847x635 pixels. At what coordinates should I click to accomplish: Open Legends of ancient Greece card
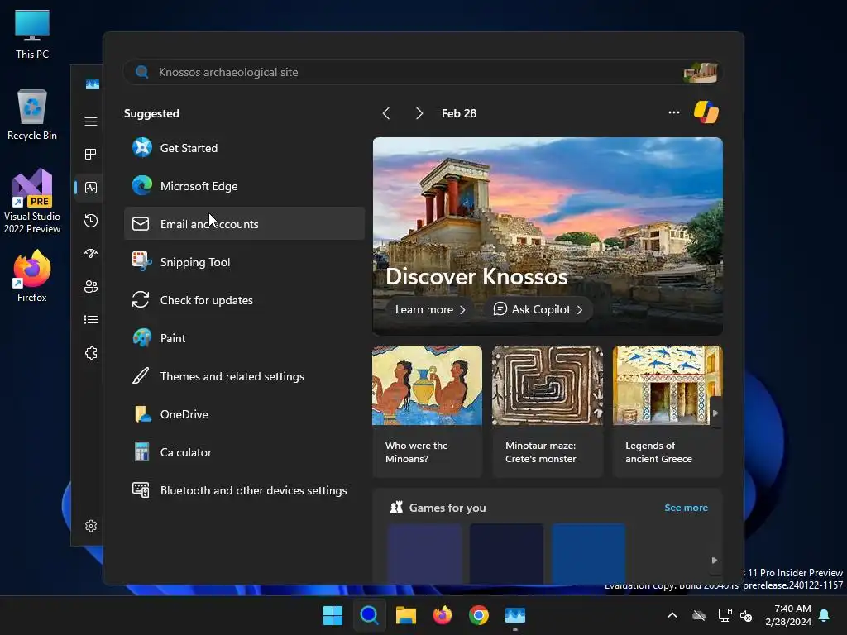click(x=668, y=412)
